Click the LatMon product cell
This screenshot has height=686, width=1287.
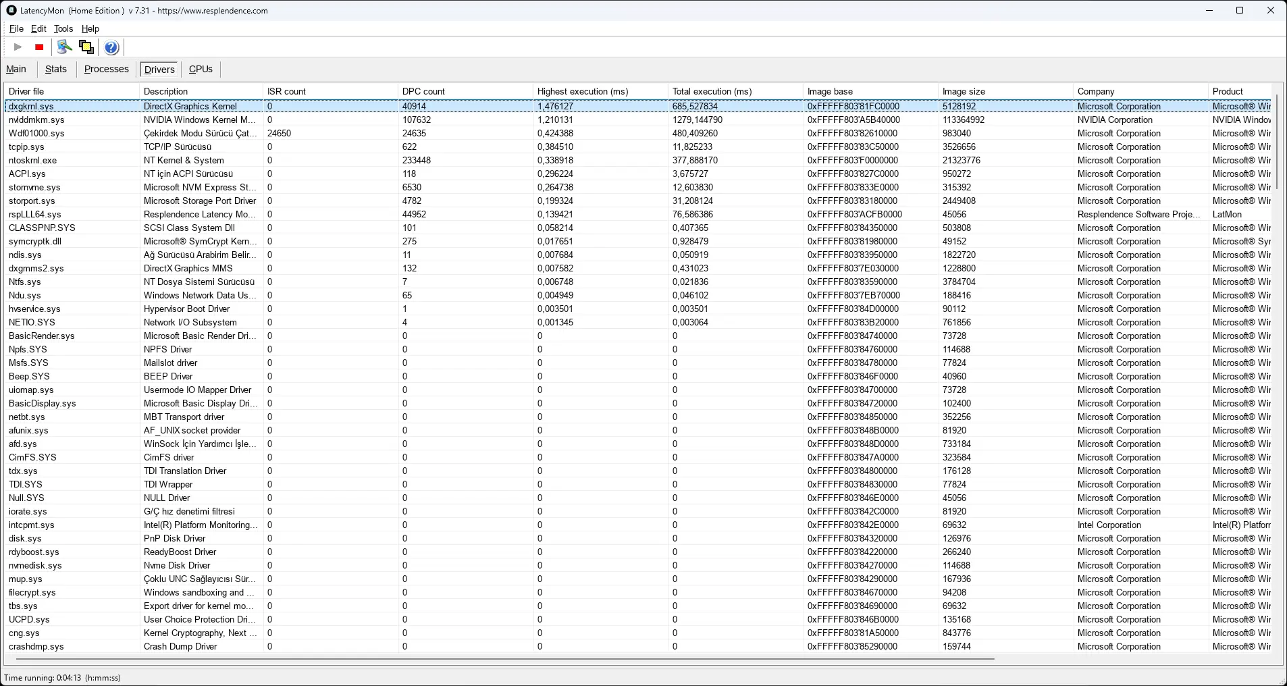coord(1227,214)
